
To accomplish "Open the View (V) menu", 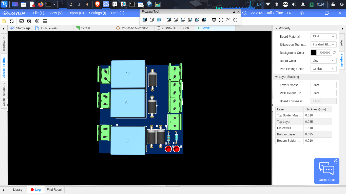I will point(56,13).
